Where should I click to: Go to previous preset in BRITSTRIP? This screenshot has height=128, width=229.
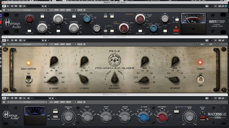8,10
